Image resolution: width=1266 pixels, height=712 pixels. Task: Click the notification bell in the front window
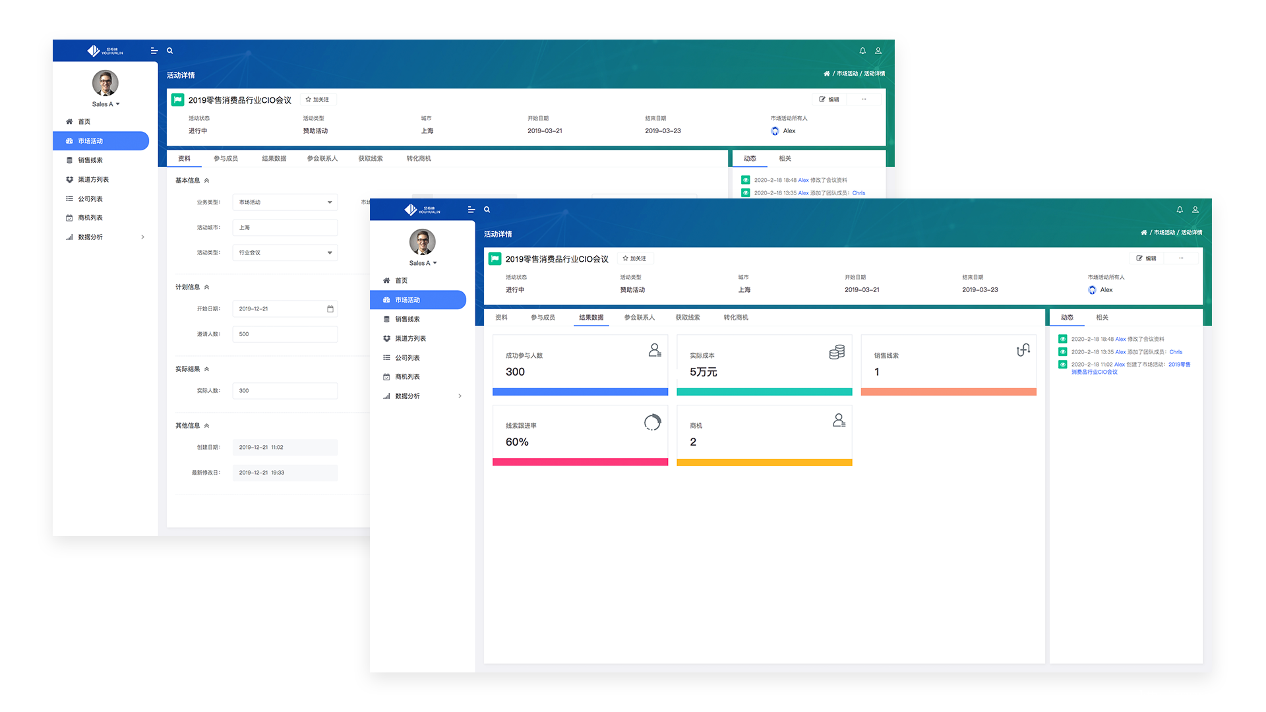[1180, 210]
